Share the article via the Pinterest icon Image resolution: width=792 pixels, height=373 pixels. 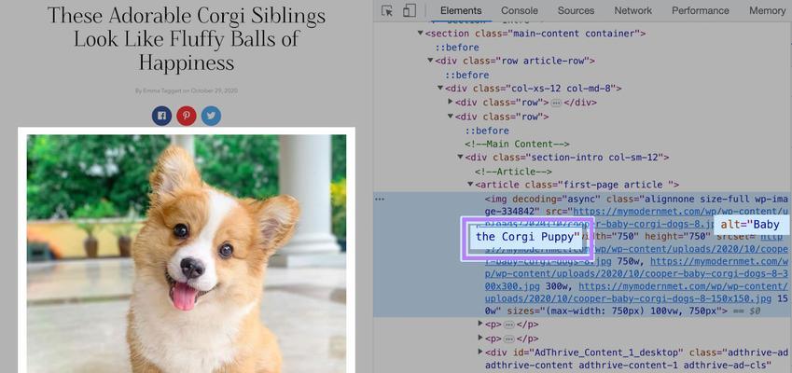point(187,116)
